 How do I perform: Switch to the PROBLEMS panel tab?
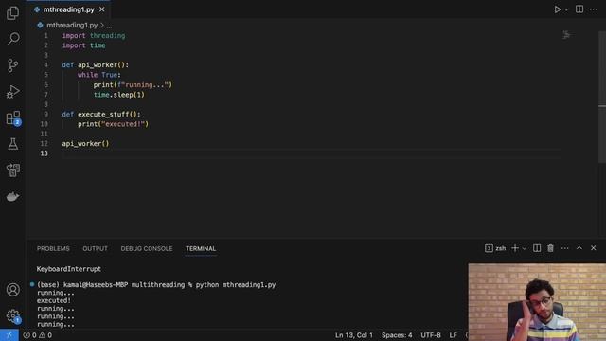(53, 248)
